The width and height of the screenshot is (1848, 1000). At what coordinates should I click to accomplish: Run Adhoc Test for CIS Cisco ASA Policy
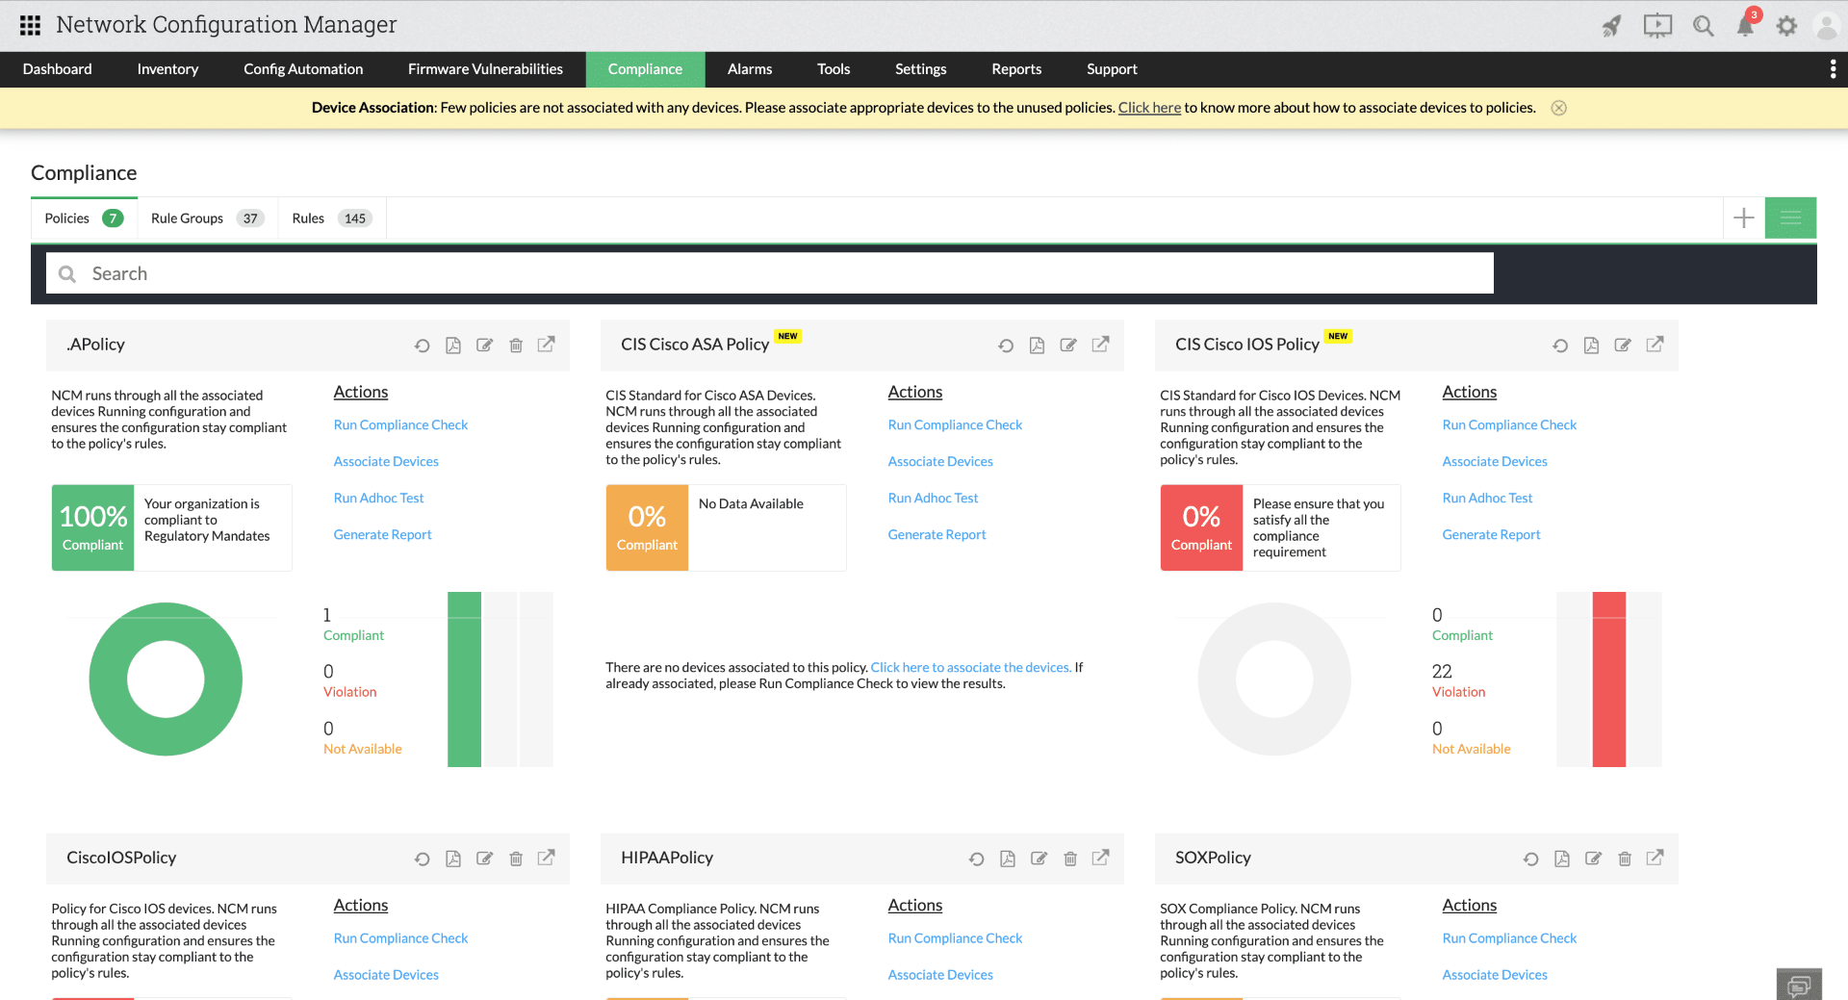pos(933,499)
